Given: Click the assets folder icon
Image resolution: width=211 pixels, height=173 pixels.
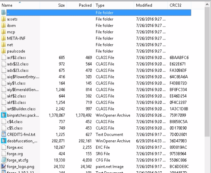Looking at the screenshot, I should tap(3, 19).
